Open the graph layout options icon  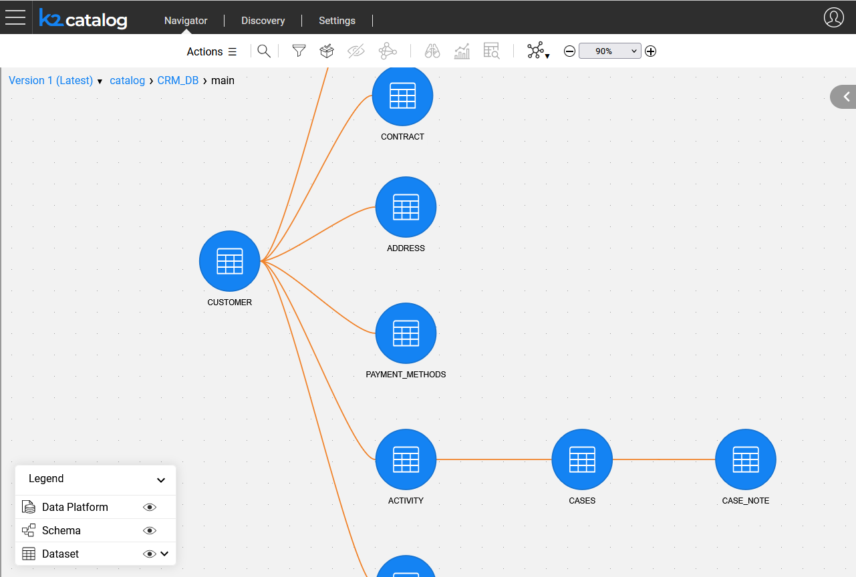coord(537,51)
